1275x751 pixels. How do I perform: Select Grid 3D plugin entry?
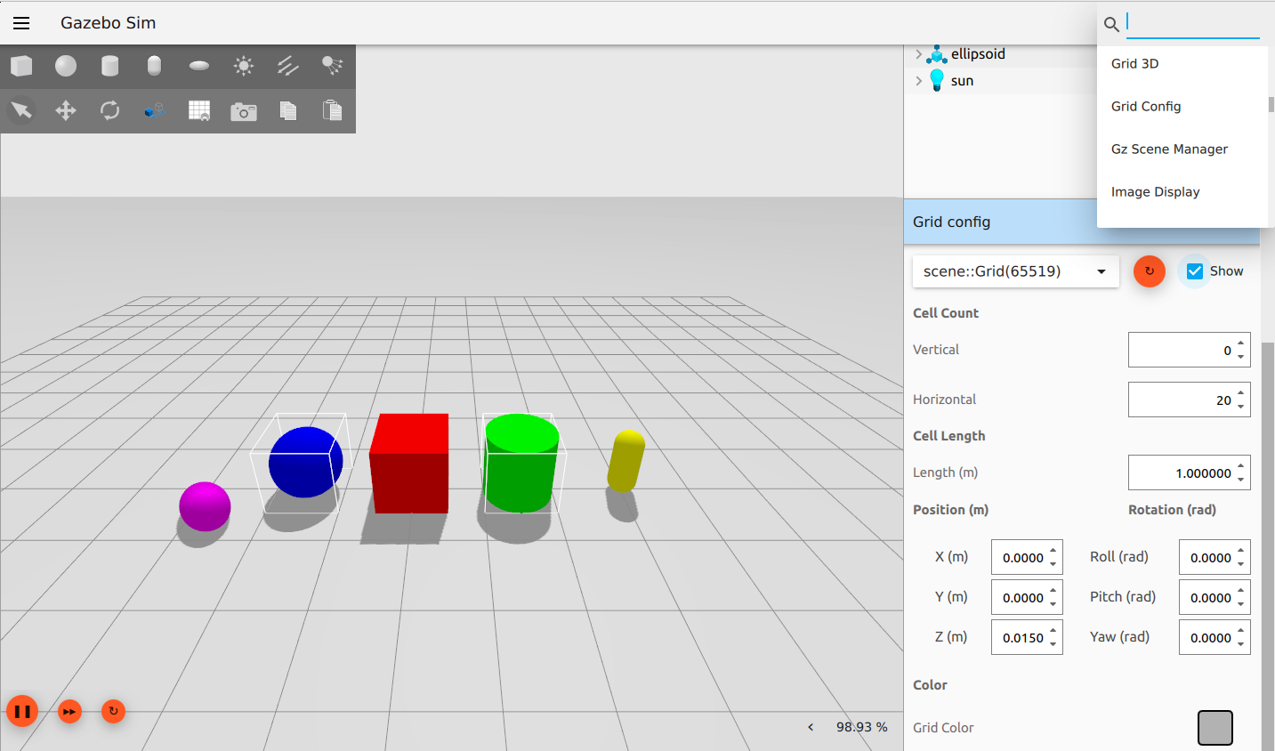point(1182,64)
